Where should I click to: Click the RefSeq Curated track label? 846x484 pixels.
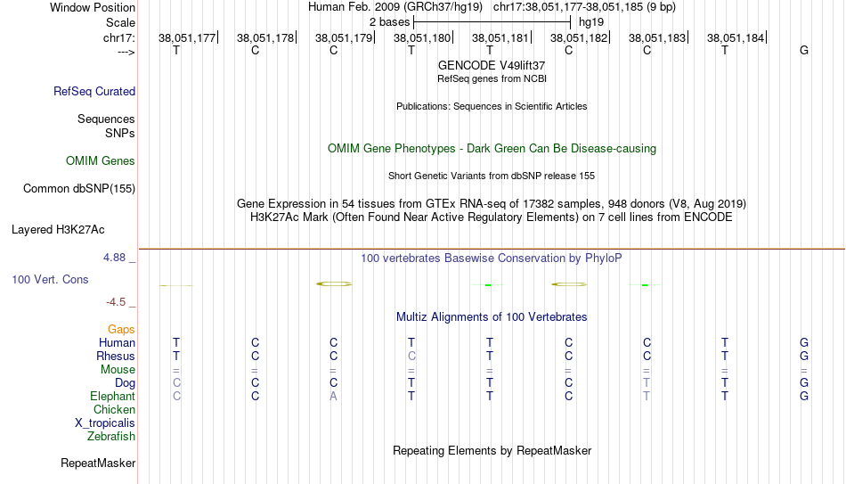pyautogui.click(x=94, y=91)
